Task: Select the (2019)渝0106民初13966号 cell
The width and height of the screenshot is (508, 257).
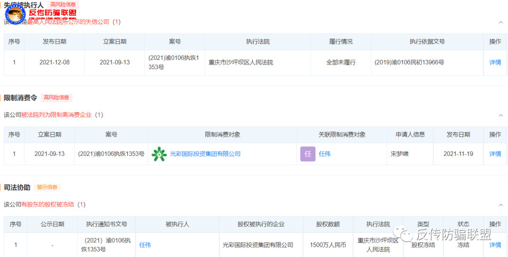Action: [x=409, y=63]
